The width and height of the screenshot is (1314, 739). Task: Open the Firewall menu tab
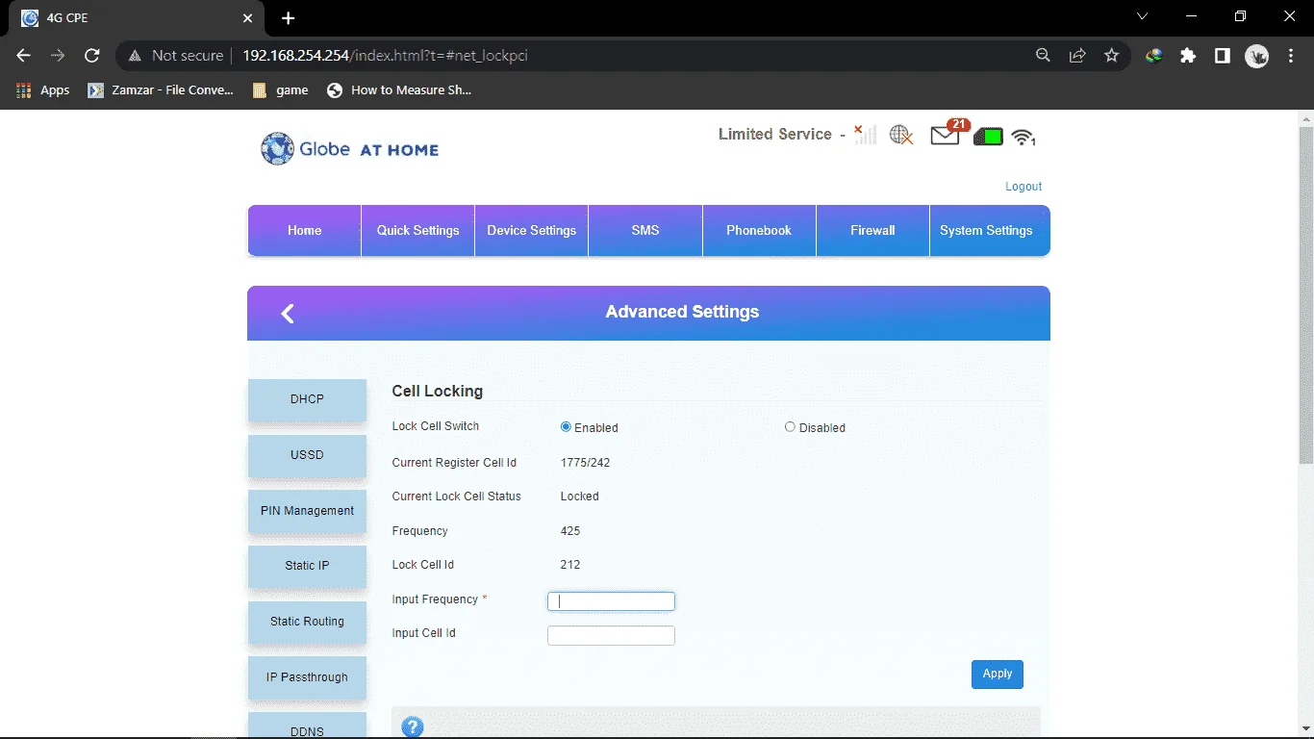[872, 231]
